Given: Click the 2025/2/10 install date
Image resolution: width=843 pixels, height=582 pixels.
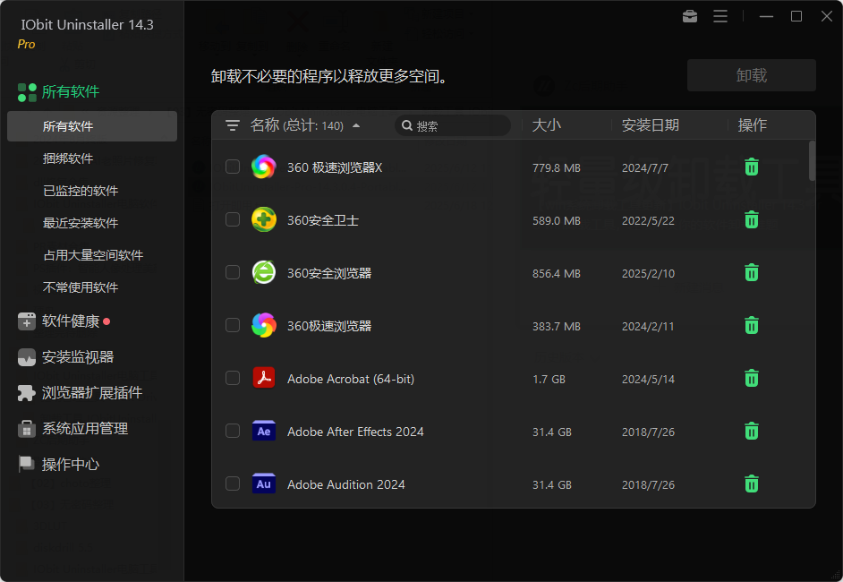Looking at the screenshot, I should (x=648, y=273).
